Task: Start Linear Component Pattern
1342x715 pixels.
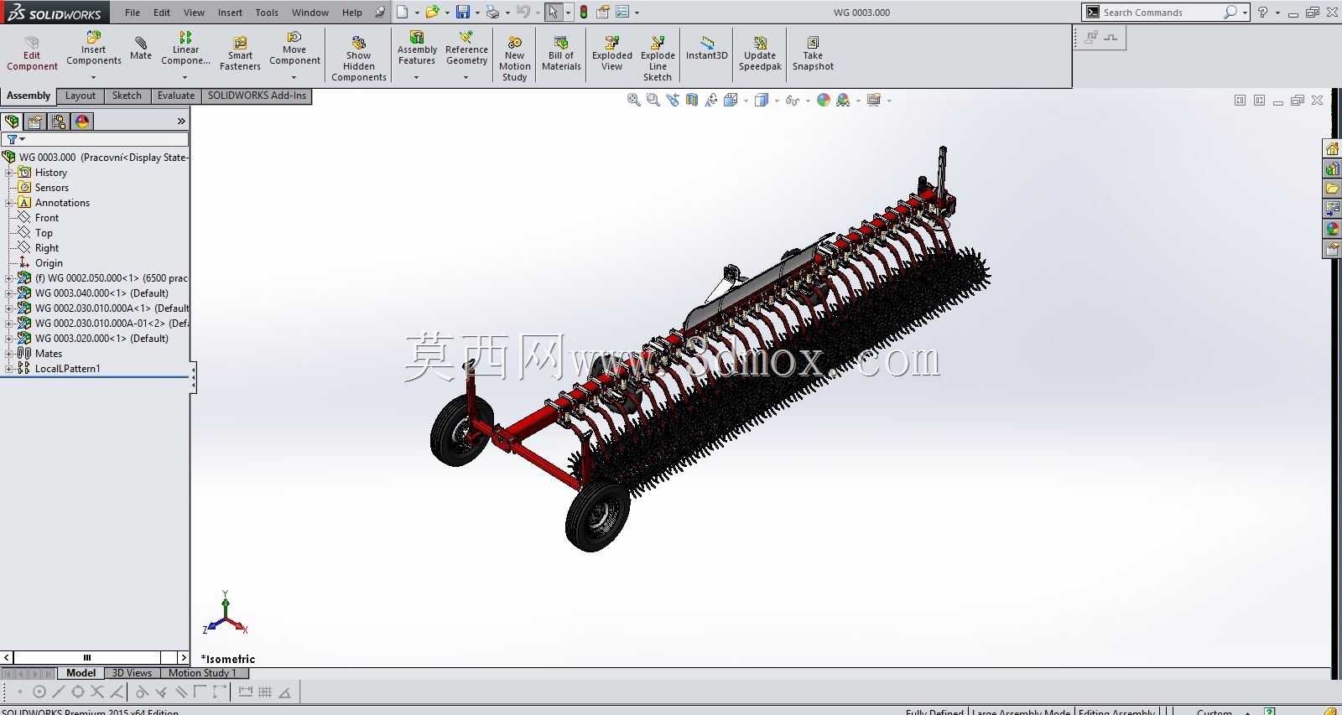Action: pyautogui.click(x=185, y=49)
